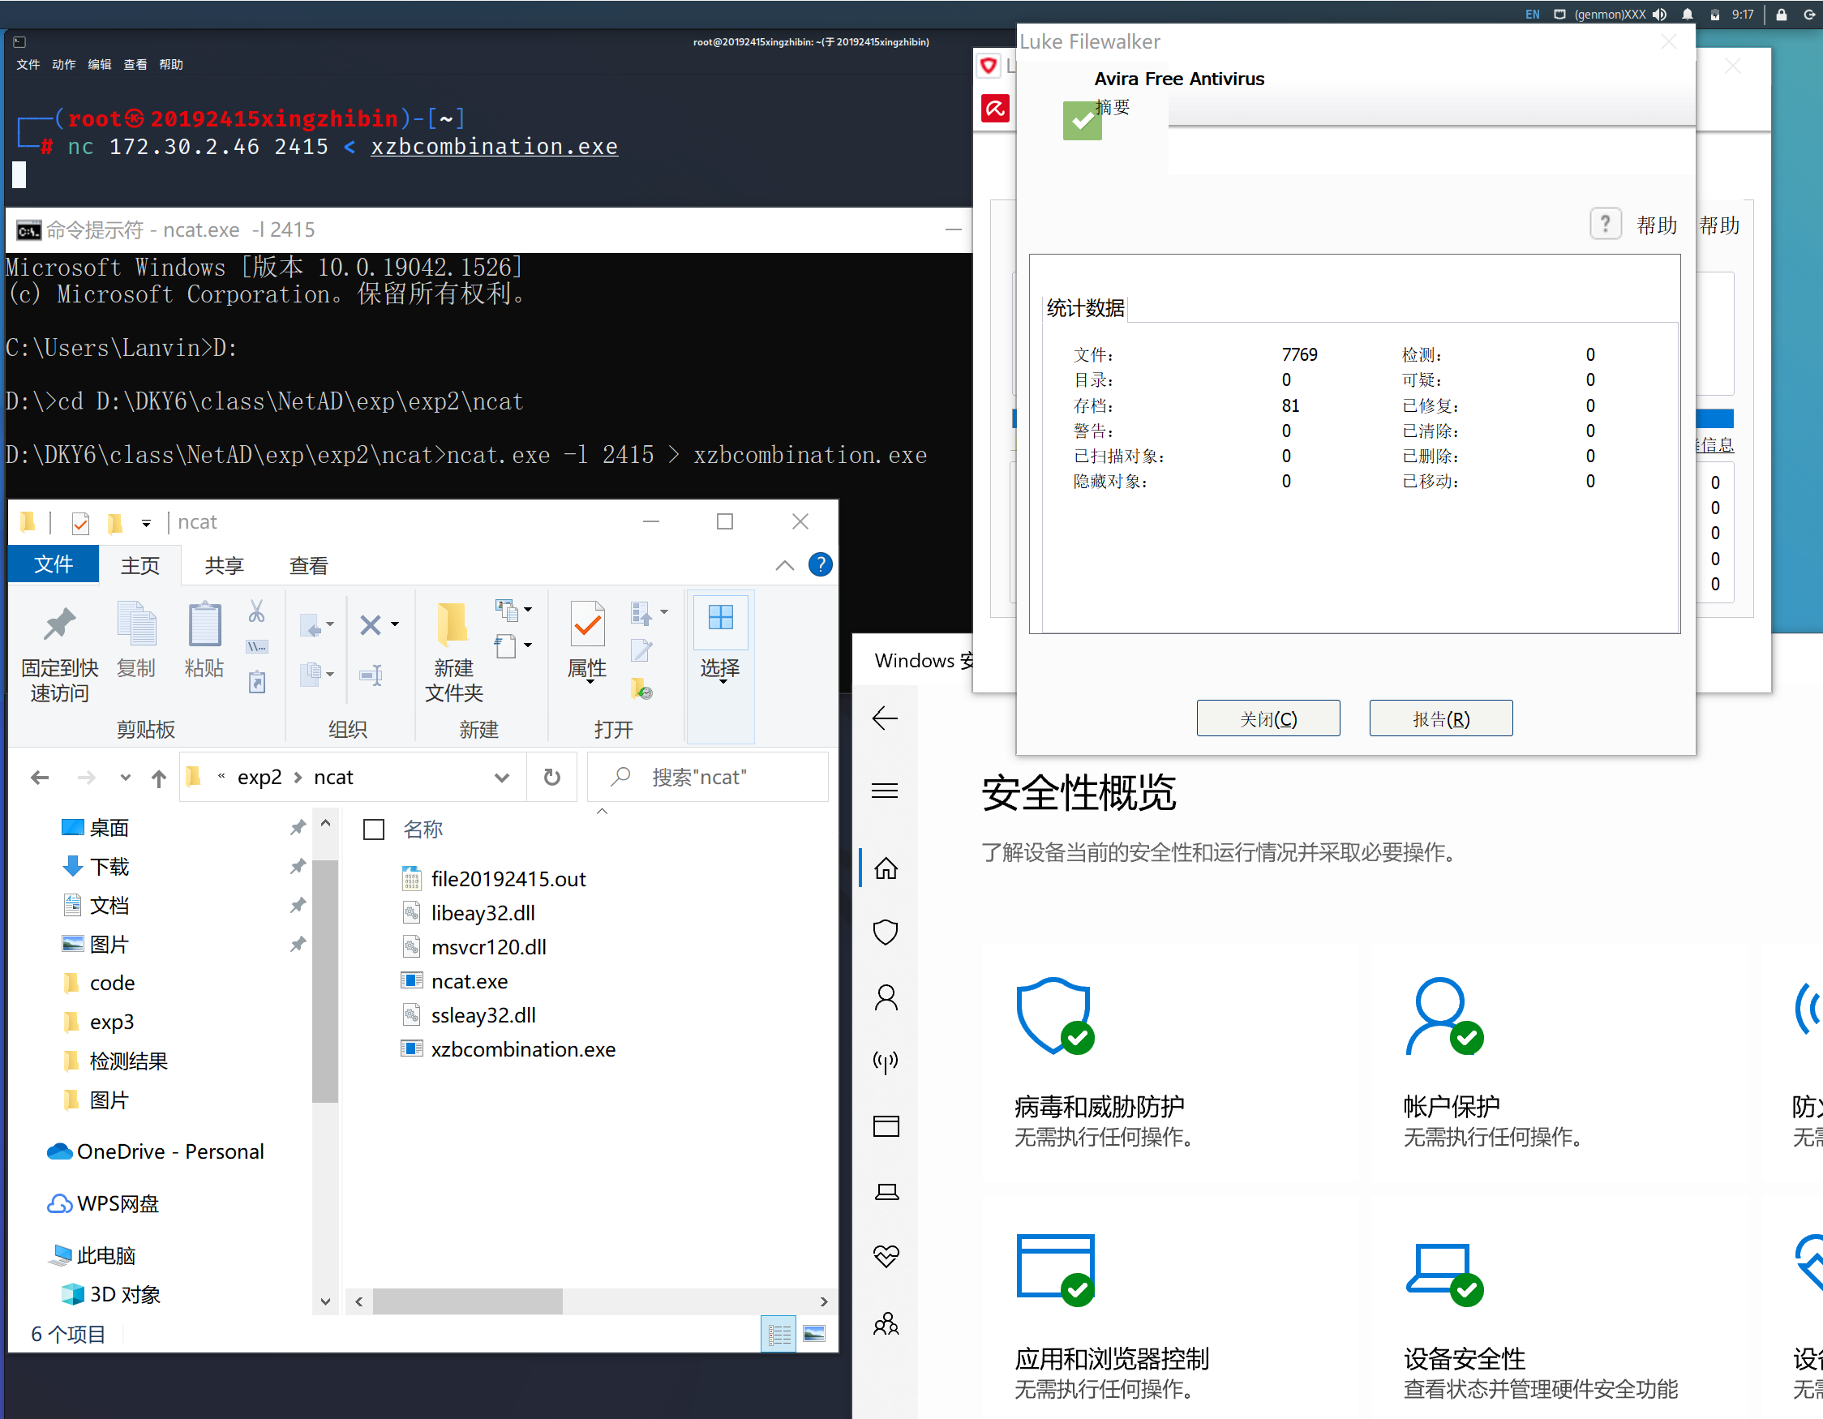Open the firewall network sidebar icon

[x=886, y=1061]
